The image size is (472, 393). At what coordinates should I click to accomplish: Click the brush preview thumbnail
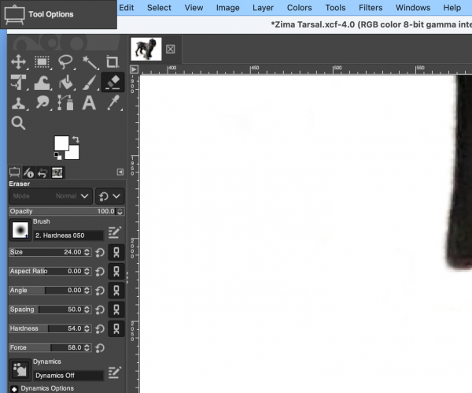tap(20, 230)
